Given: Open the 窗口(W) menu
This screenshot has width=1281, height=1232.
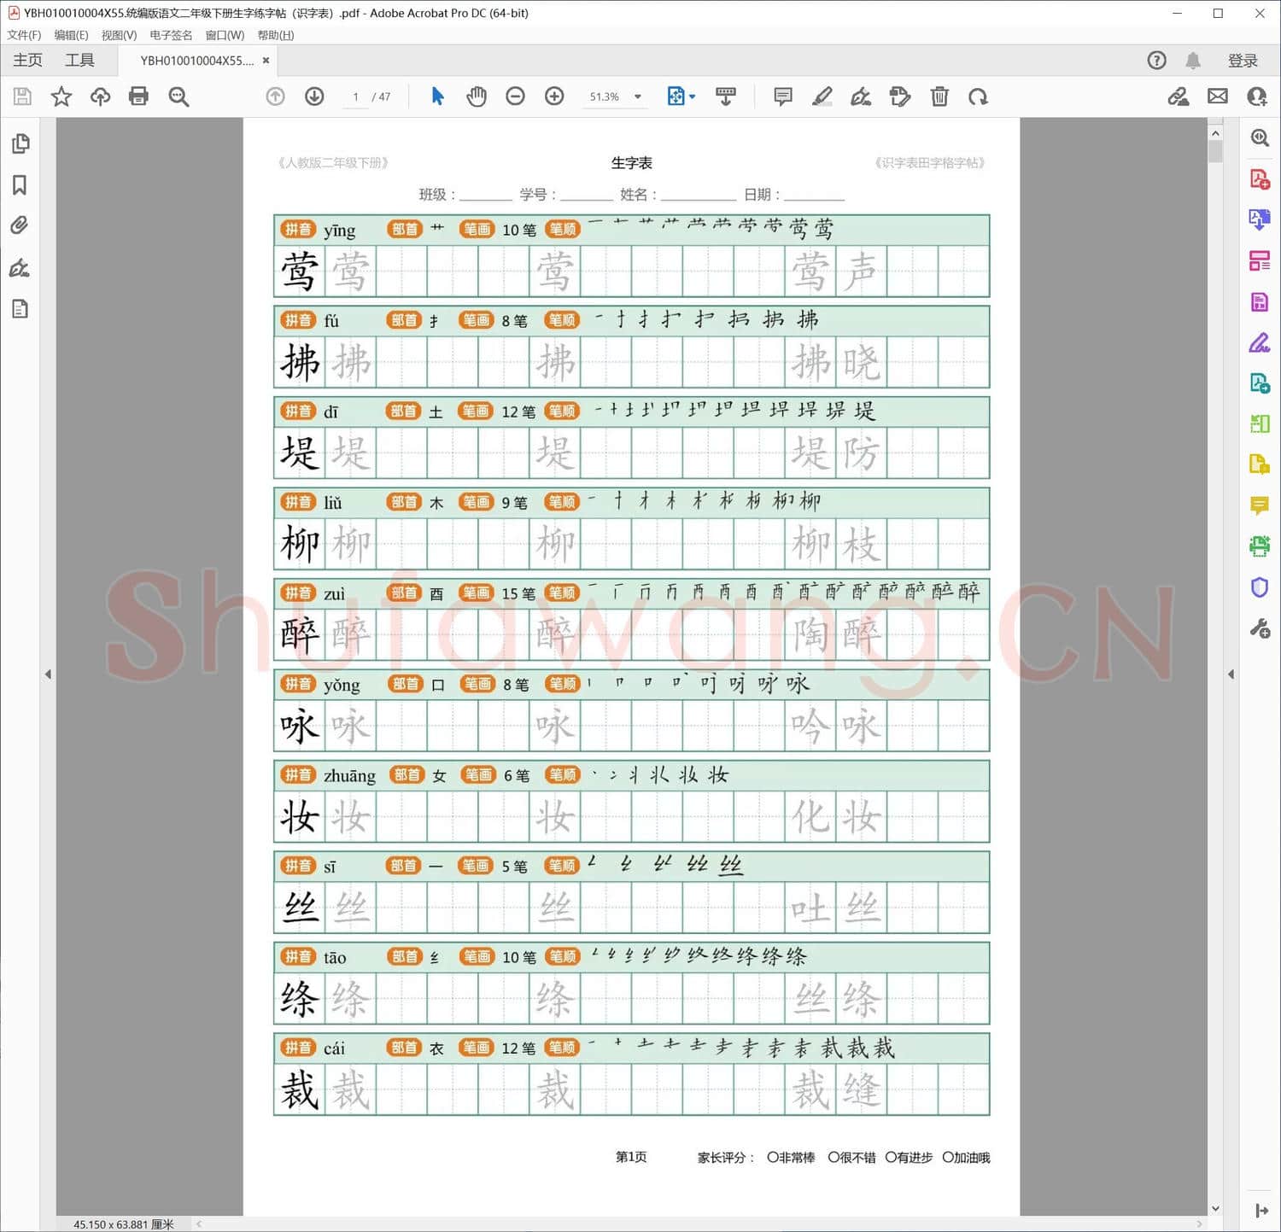Looking at the screenshot, I should [x=225, y=35].
